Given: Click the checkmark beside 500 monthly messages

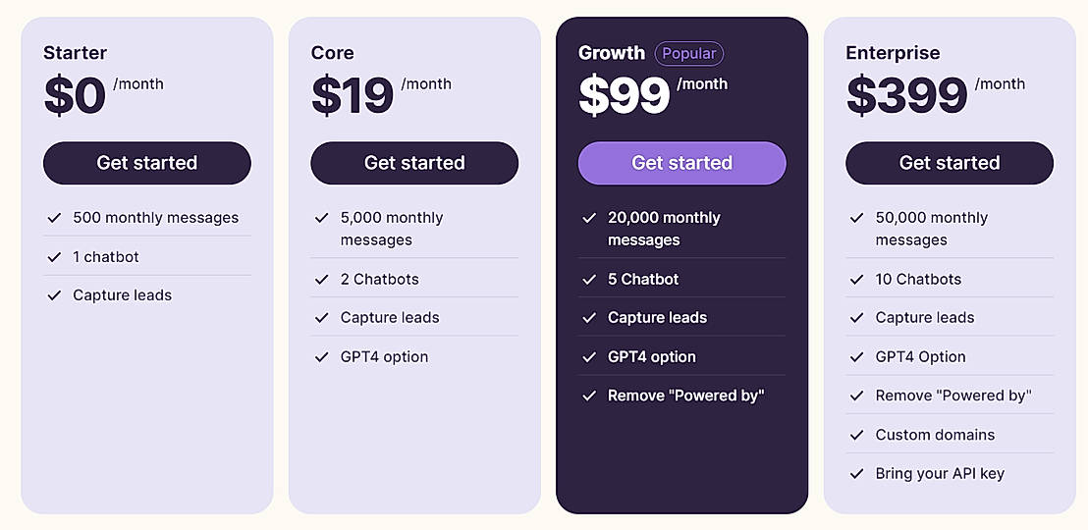Looking at the screenshot, I should click(54, 218).
